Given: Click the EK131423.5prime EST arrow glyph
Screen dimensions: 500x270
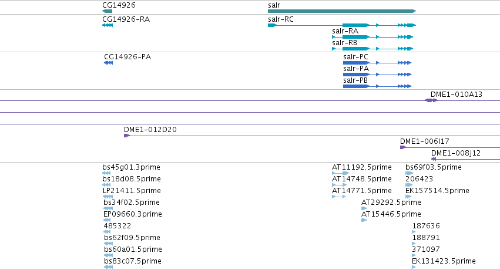Looking at the screenshot, I should click(414, 267).
